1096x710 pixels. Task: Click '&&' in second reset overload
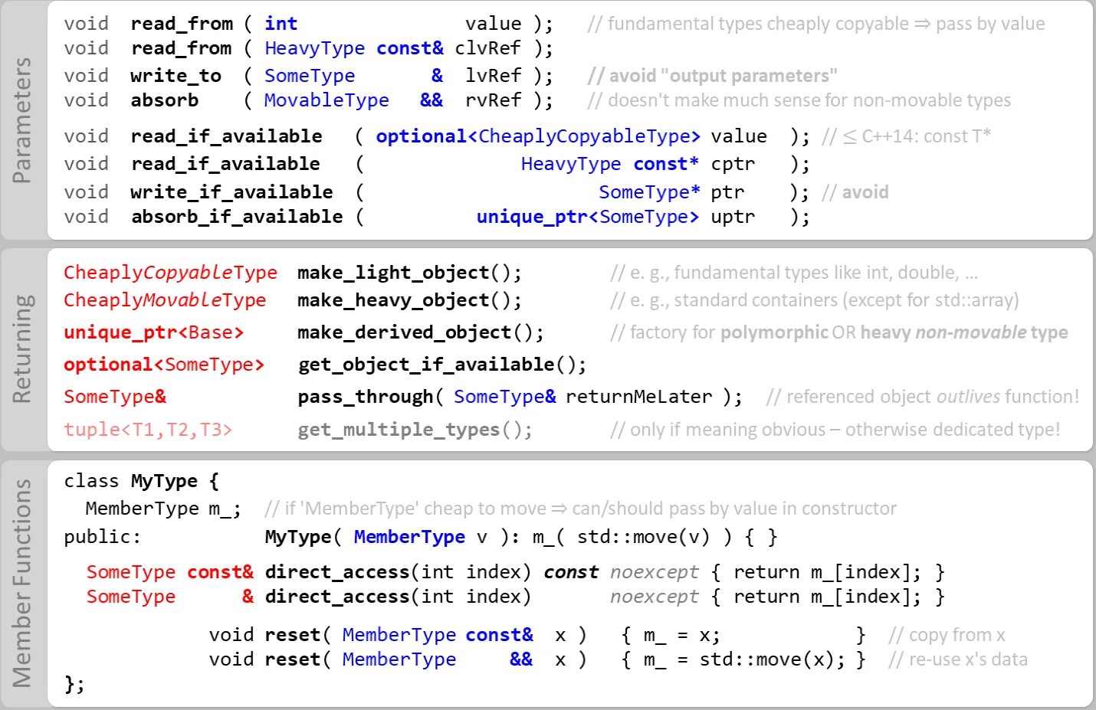point(521,659)
